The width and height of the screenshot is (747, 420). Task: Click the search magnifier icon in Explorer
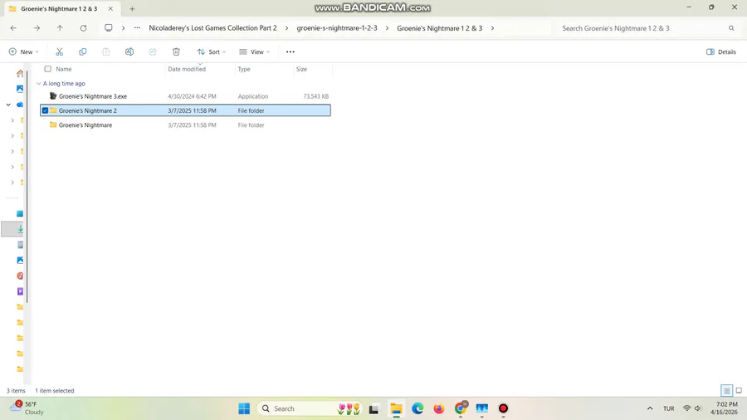(731, 28)
